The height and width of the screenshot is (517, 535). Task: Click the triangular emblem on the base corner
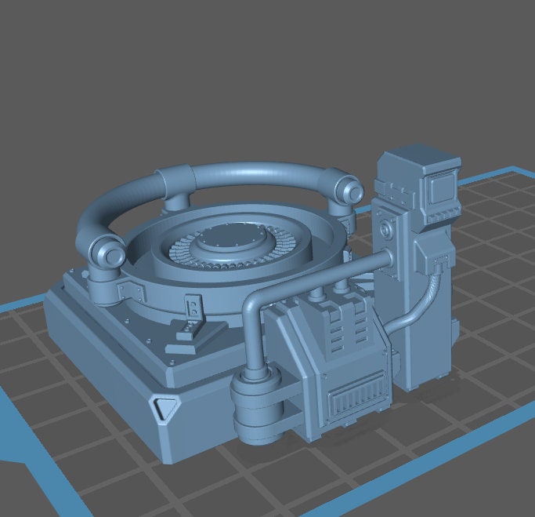pos(165,407)
